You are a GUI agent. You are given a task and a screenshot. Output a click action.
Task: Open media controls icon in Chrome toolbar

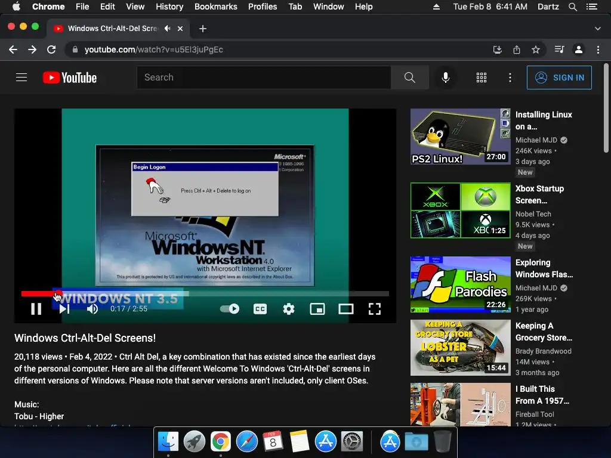pos(560,49)
